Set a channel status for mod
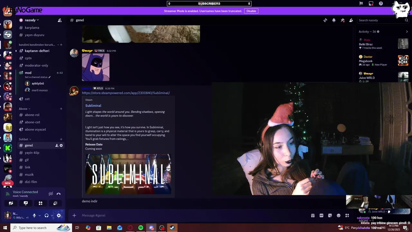Viewport: 412px width, 232px height. (x=38, y=77)
